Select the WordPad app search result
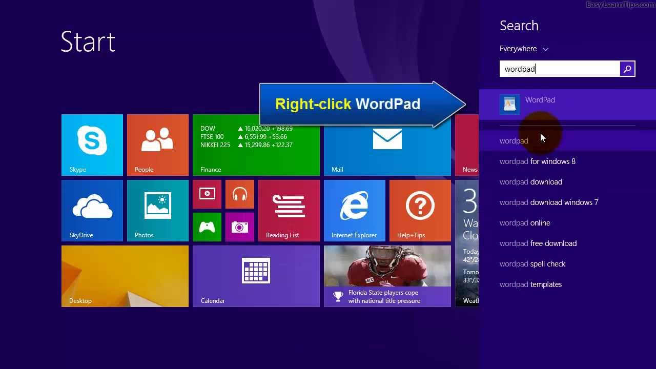This screenshot has height=369, width=656. point(567,104)
